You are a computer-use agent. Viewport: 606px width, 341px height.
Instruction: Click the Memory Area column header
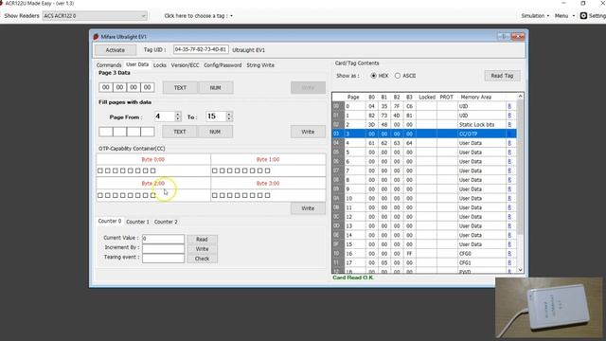tap(475, 97)
